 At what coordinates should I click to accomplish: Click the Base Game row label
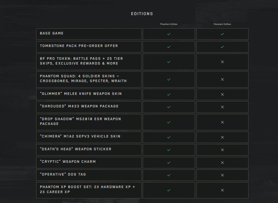pyautogui.click(x=52, y=33)
